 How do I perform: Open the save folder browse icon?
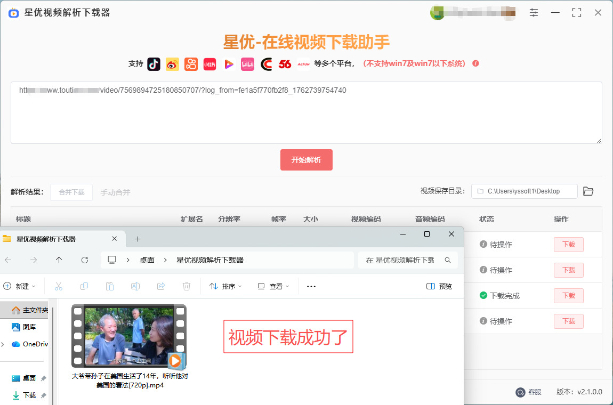[588, 191]
